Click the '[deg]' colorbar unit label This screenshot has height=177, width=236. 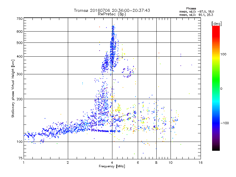point(217,24)
